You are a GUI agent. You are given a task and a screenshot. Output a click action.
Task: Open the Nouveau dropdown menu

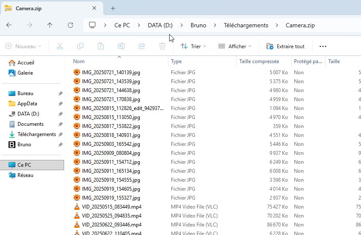pyautogui.click(x=23, y=46)
